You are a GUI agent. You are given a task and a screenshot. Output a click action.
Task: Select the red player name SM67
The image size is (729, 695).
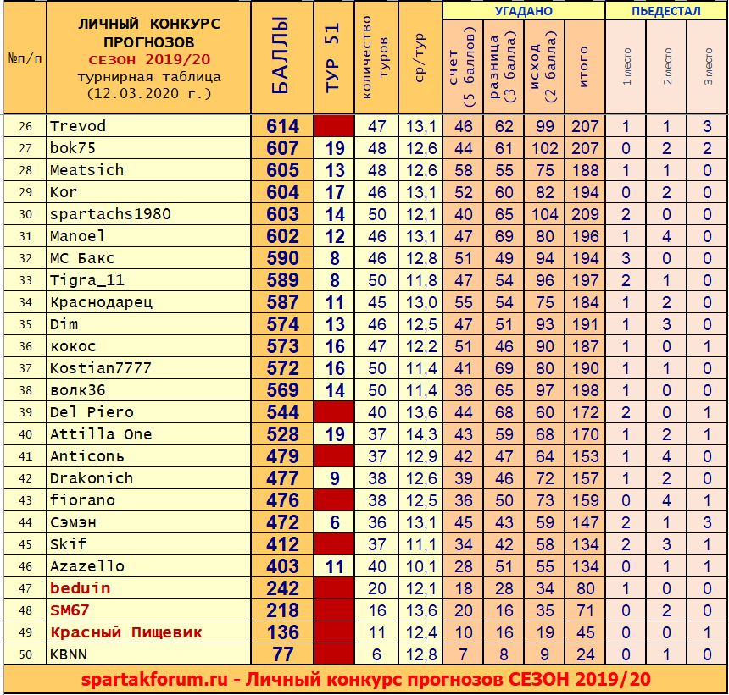coord(70,610)
